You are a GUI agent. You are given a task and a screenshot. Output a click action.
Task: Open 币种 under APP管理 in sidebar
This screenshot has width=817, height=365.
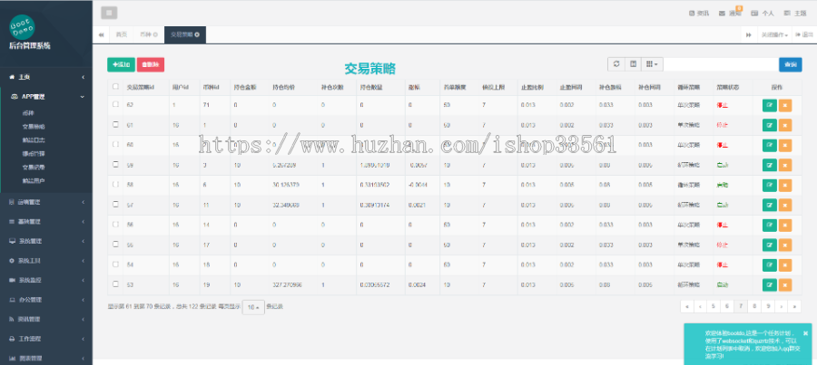(x=29, y=113)
